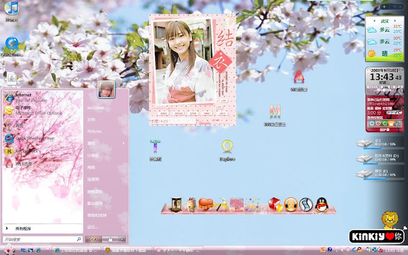
Task: Open the 娱乐 E drive in gadget
Action: [x=380, y=174]
